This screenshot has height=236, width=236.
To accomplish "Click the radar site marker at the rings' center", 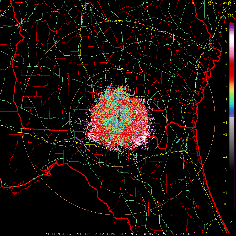I will (118, 118).
